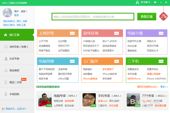The height and width of the screenshot is (113, 170).
Task: Expand more options on the 上门服务 card
Action: pos(116,61)
